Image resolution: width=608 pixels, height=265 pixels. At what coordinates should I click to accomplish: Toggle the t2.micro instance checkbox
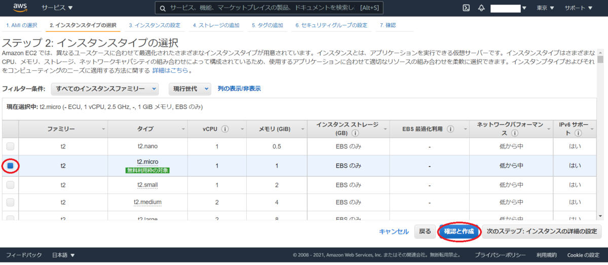[10, 166]
